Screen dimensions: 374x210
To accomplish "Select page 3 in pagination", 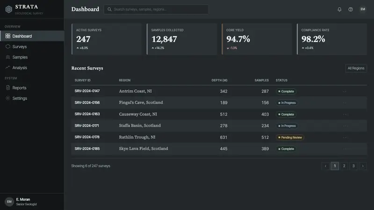I will point(353,166).
